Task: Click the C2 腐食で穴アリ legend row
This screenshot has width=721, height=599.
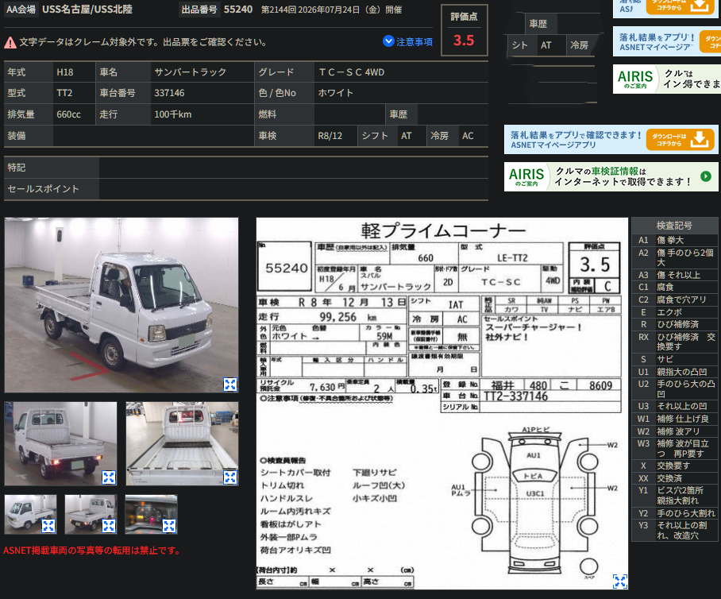Action: click(x=674, y=299)
